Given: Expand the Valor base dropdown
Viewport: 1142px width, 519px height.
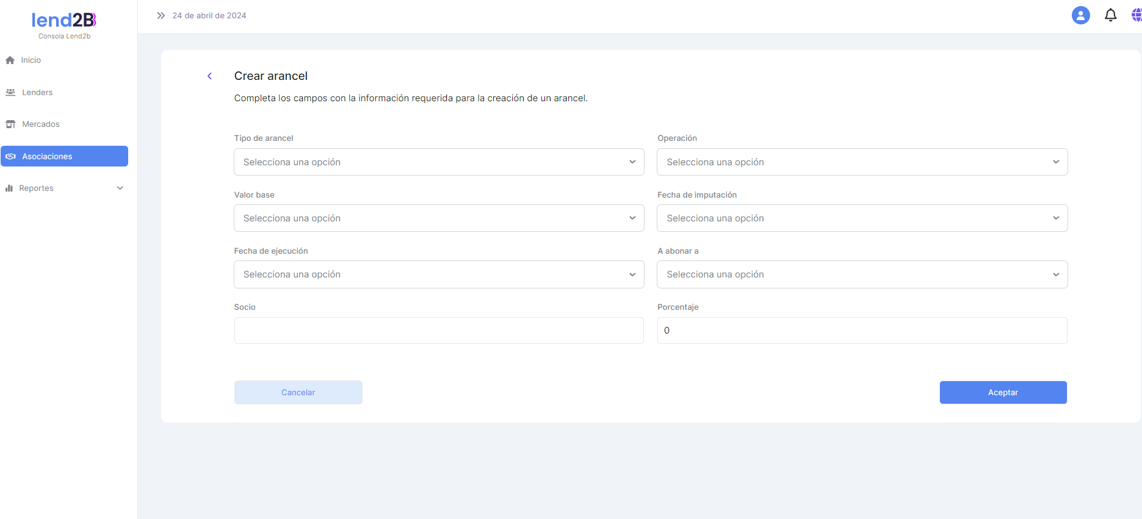Looking at the screenshot, I should tap(439, 218).
